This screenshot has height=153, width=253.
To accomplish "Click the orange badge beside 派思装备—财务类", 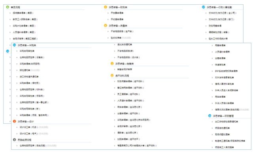I will (x=106, y=7).
